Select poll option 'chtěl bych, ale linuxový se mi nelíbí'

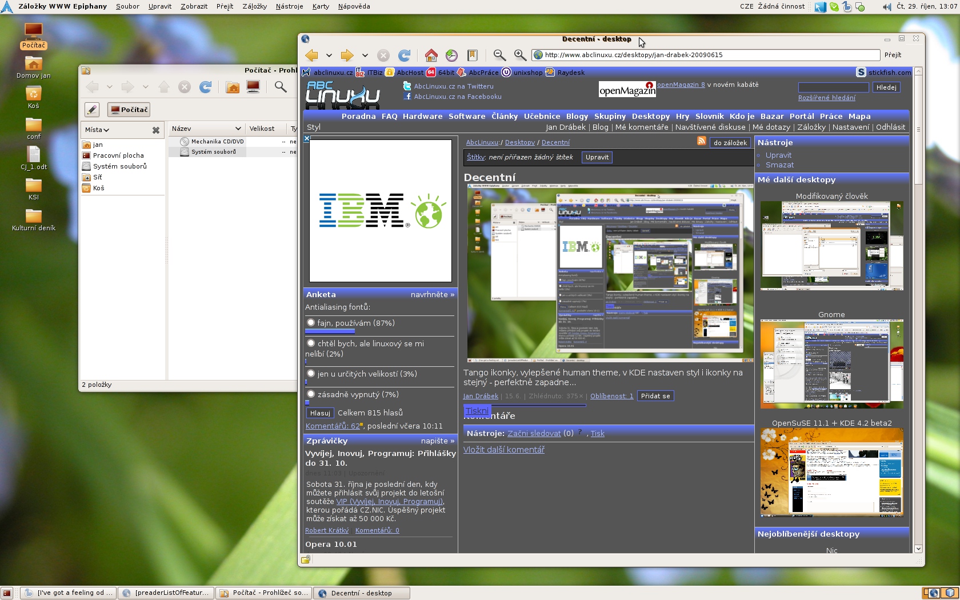(311, 343)
